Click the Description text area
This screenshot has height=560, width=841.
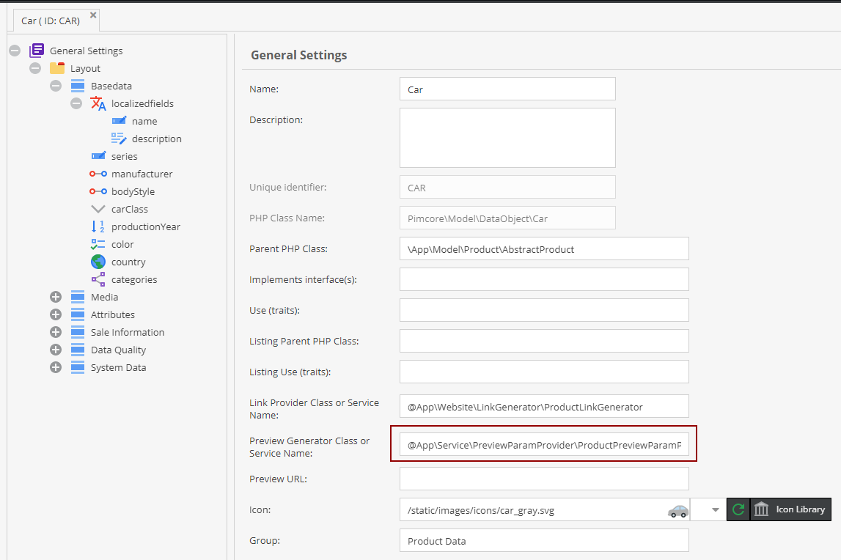507,138
